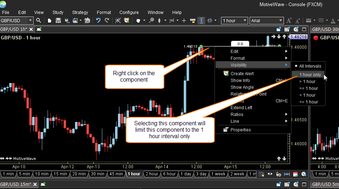Click Create Alert in context menu
The height and width of the screenshot is (189, 339).
(x=253, y=74)
